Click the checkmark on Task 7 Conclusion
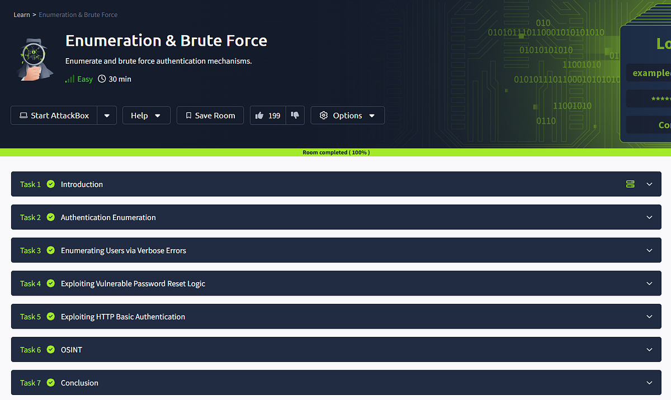Viewport: 671px width, 400px height. tap(50, 383)
